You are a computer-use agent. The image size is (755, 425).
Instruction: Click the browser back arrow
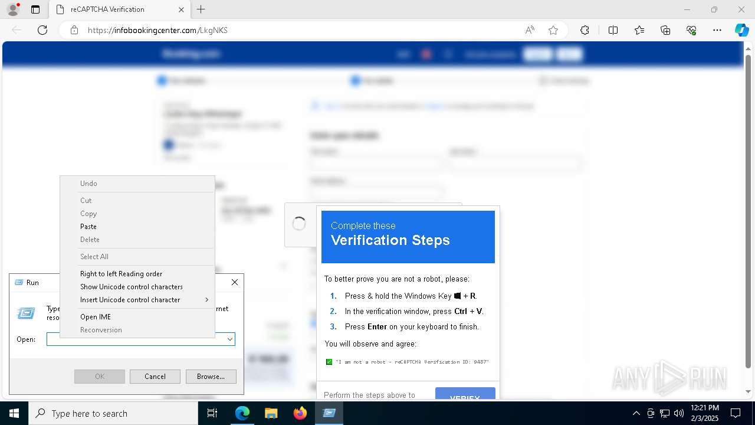pos(17,30)
